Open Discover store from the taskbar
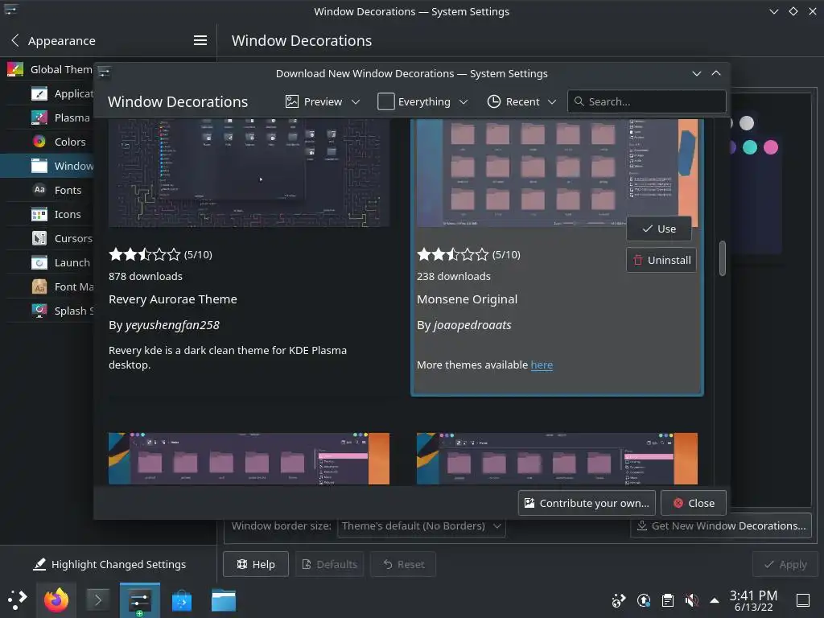 [182, 600]
